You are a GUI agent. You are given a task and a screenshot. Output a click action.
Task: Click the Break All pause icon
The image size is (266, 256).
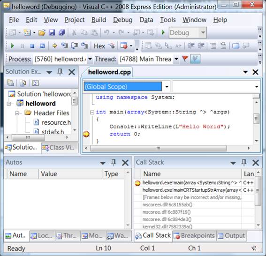[22, 46]
